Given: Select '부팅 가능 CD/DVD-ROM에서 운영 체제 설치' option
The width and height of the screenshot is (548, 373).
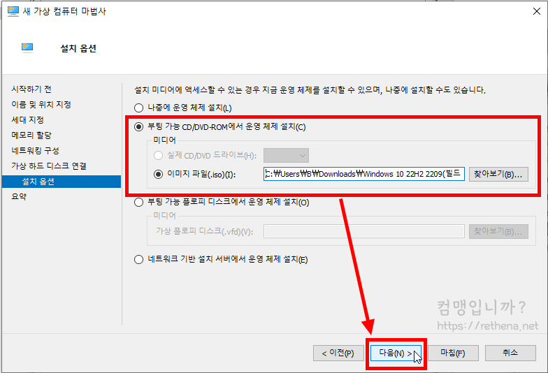Looking at the screenshot, I should 138,127.
